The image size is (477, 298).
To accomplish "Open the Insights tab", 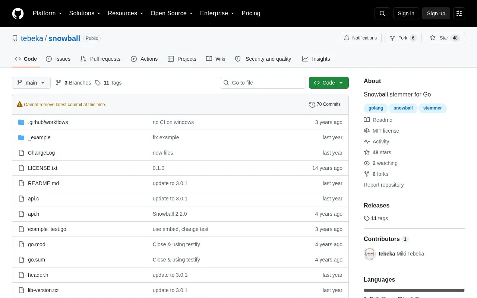I will pos(316,59).
